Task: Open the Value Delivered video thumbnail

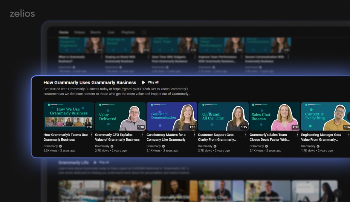Action: click(x=120, y=116)
